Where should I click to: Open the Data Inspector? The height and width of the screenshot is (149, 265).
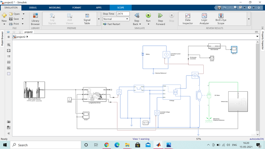point(187,19)
